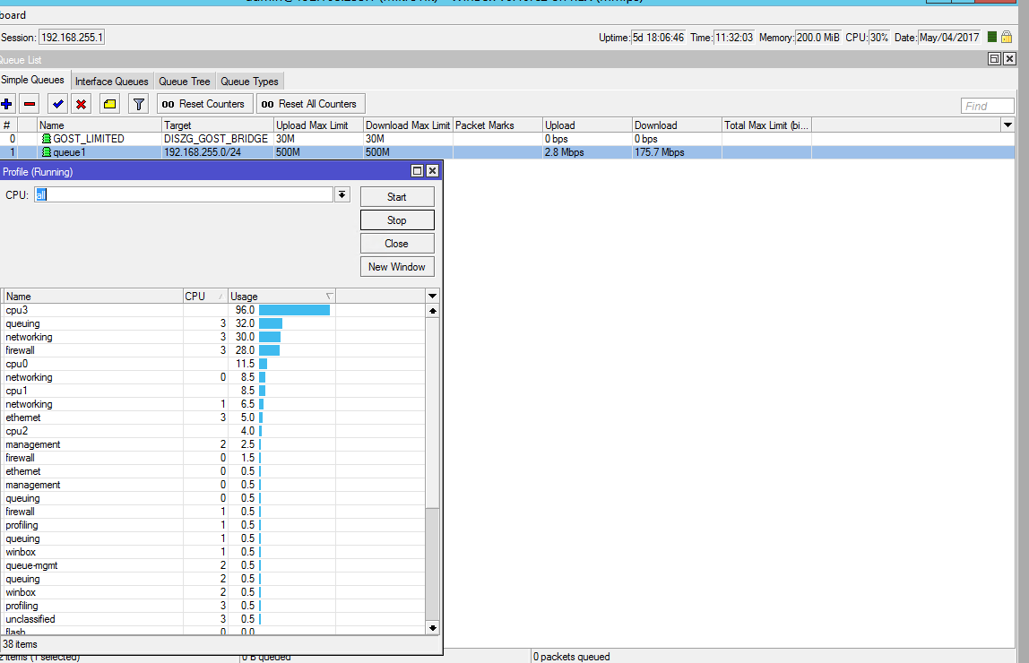Stop the running profile
The width and height of the screenshot is (1029, 663).
point(397,220)
